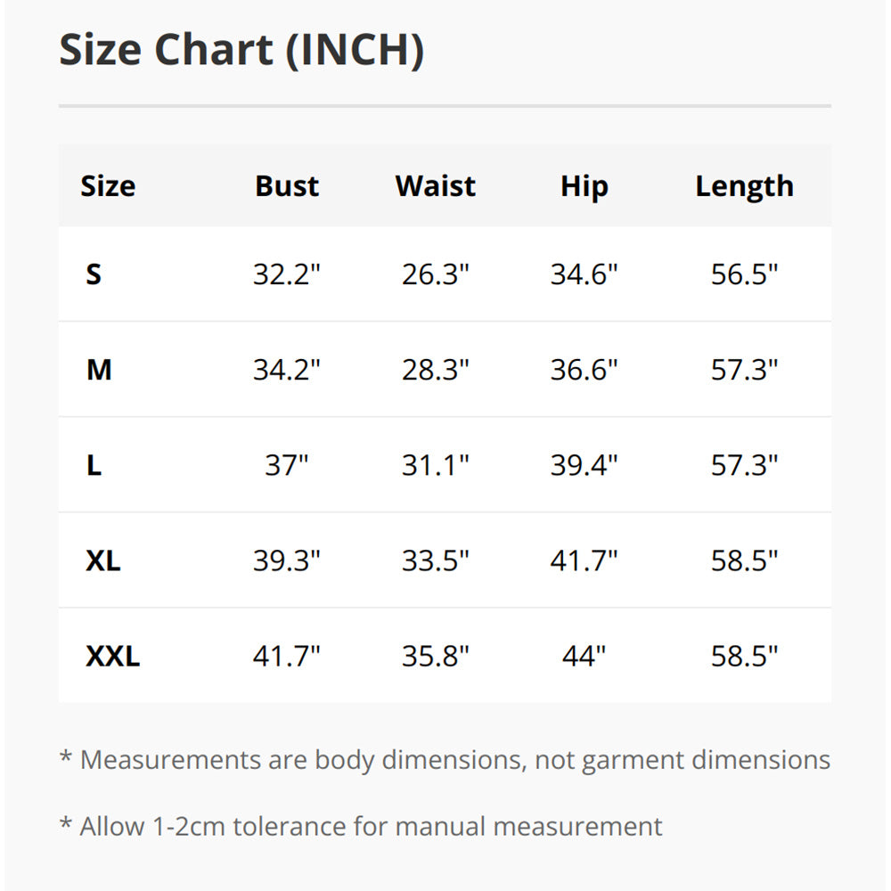This screenshot has height=891, width=891.
Task: Select the 39.4" hip value for L
Action: click(x=584, y=465)
